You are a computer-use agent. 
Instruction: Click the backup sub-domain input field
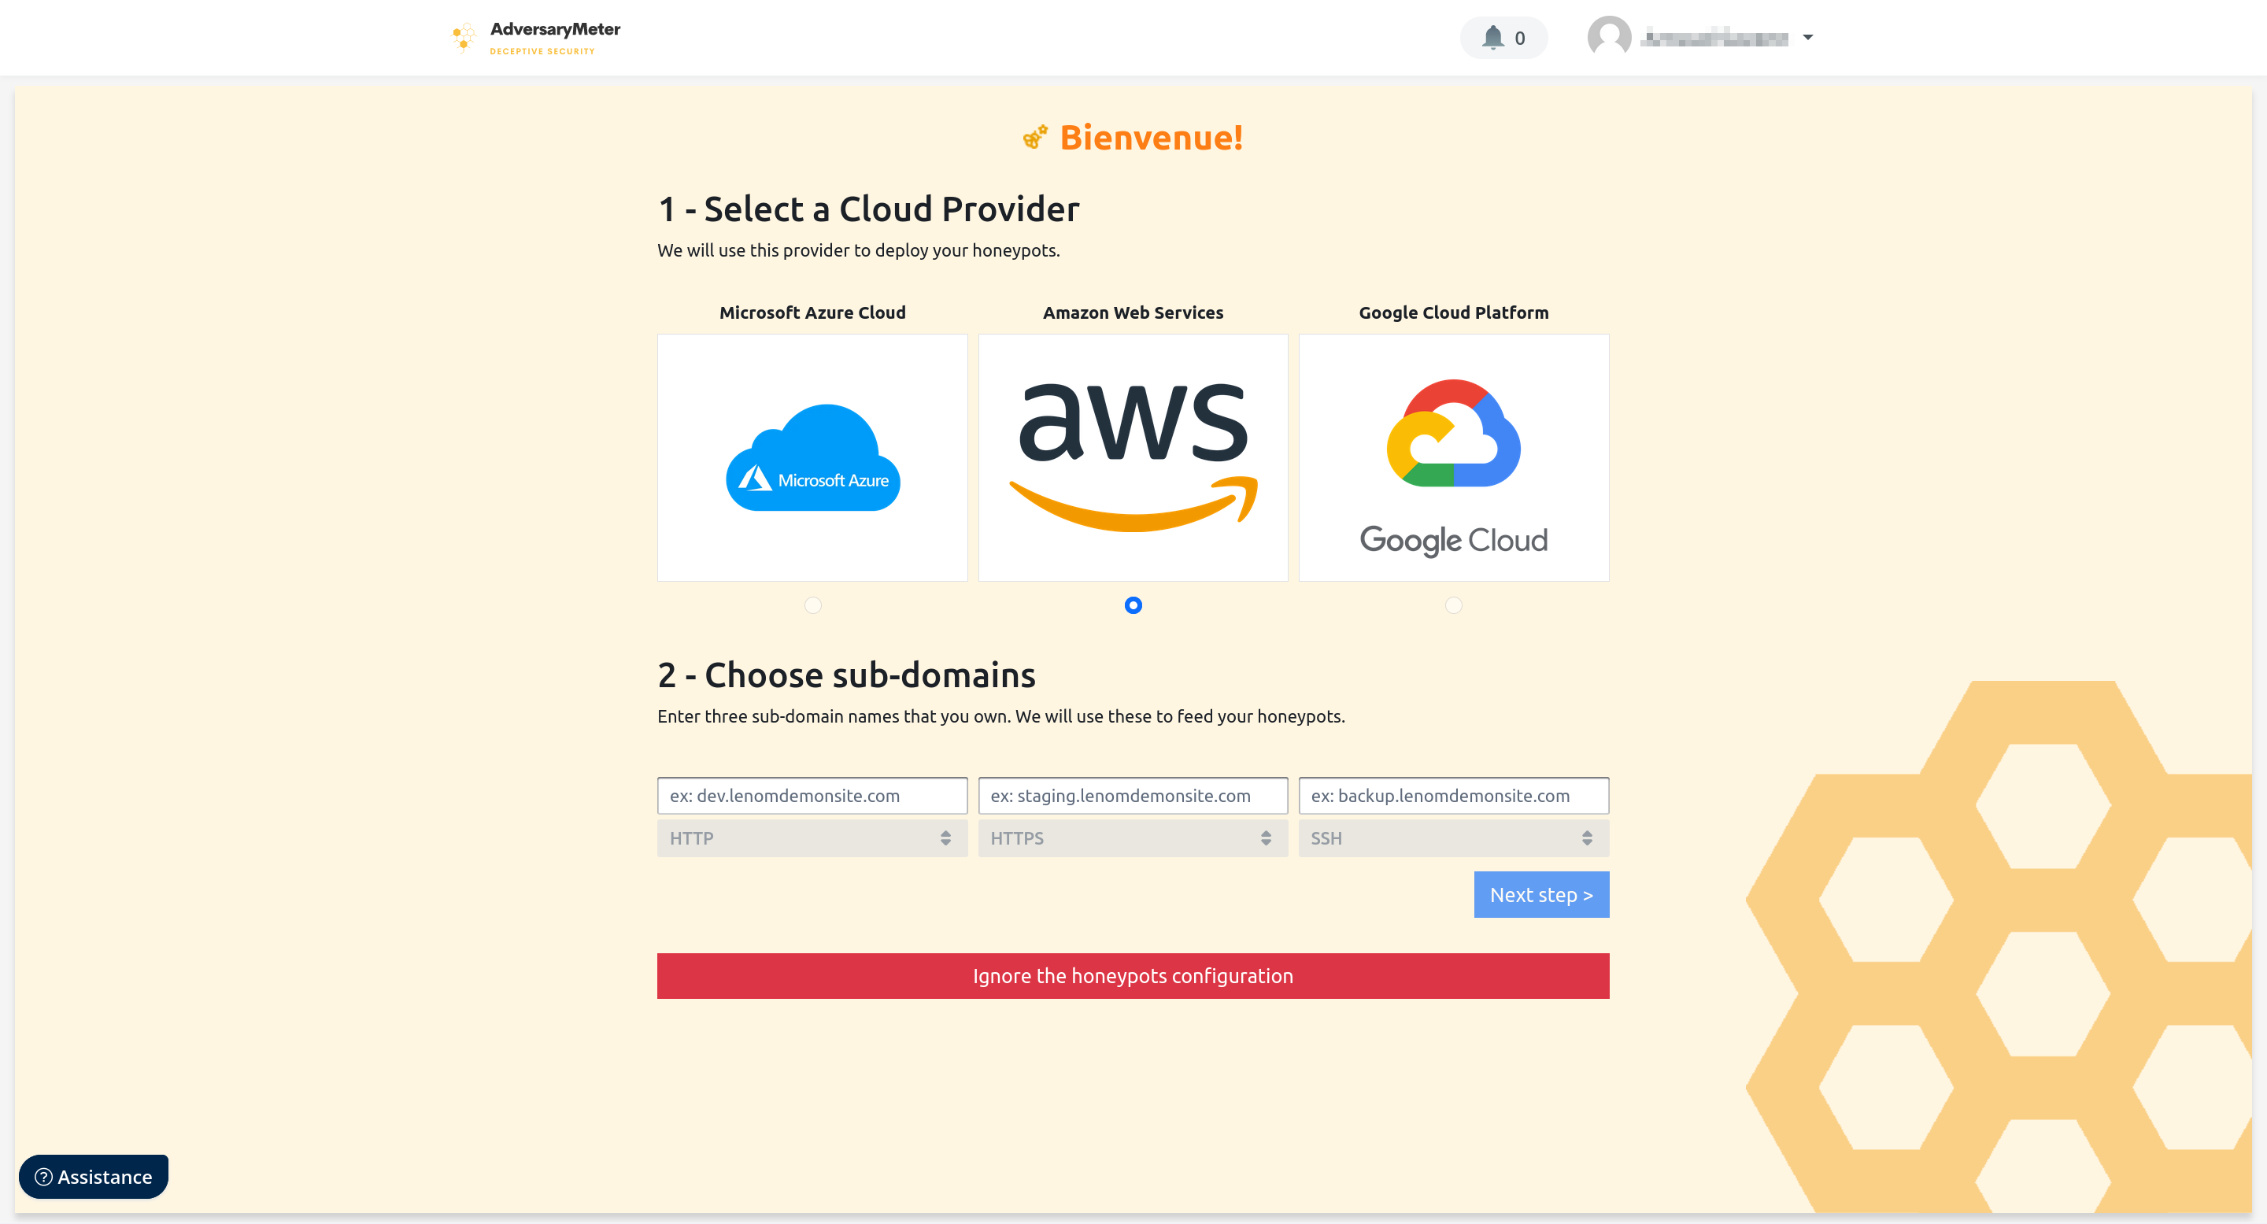pyautogui.click(x=1454, y=796)
